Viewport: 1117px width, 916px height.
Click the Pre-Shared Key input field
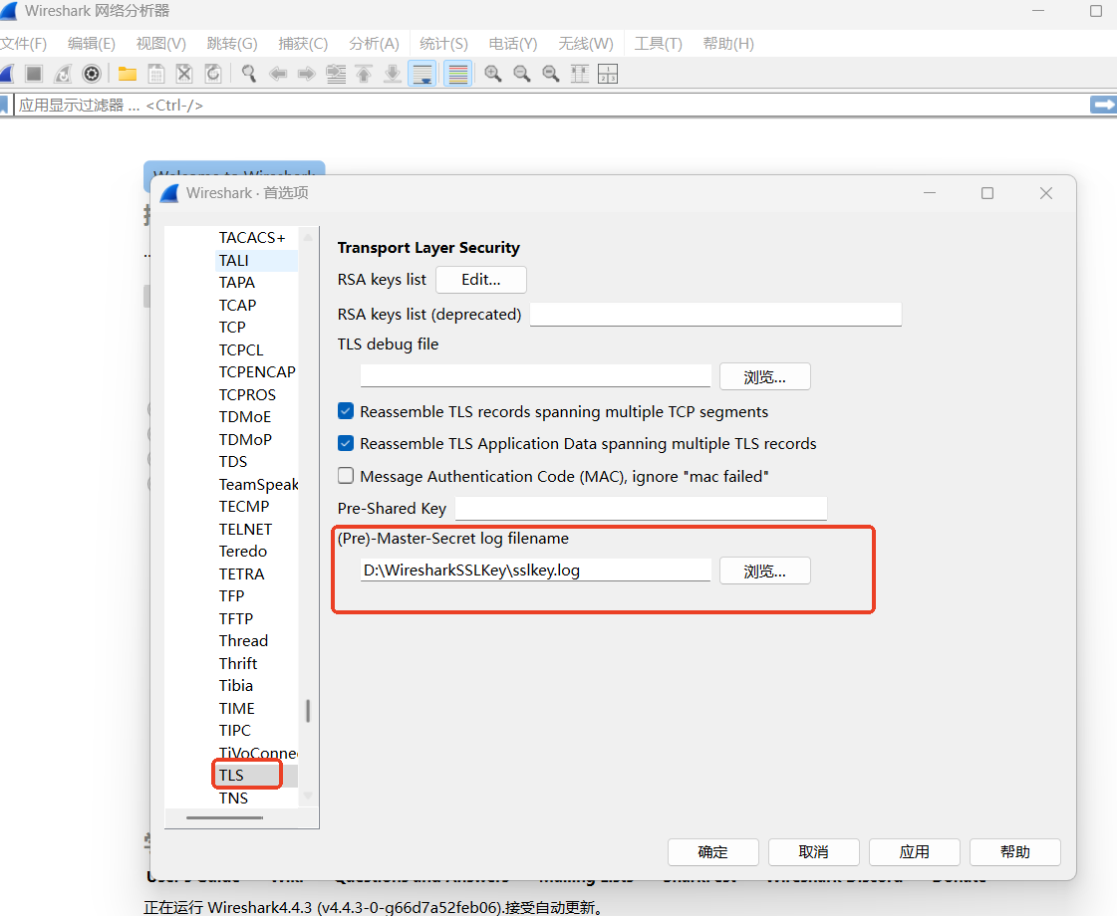pos(641,508)
